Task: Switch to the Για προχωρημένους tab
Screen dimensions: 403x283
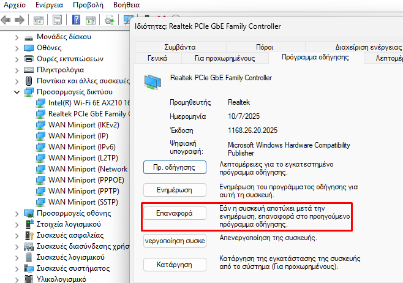Action: [x=225, y=58]
